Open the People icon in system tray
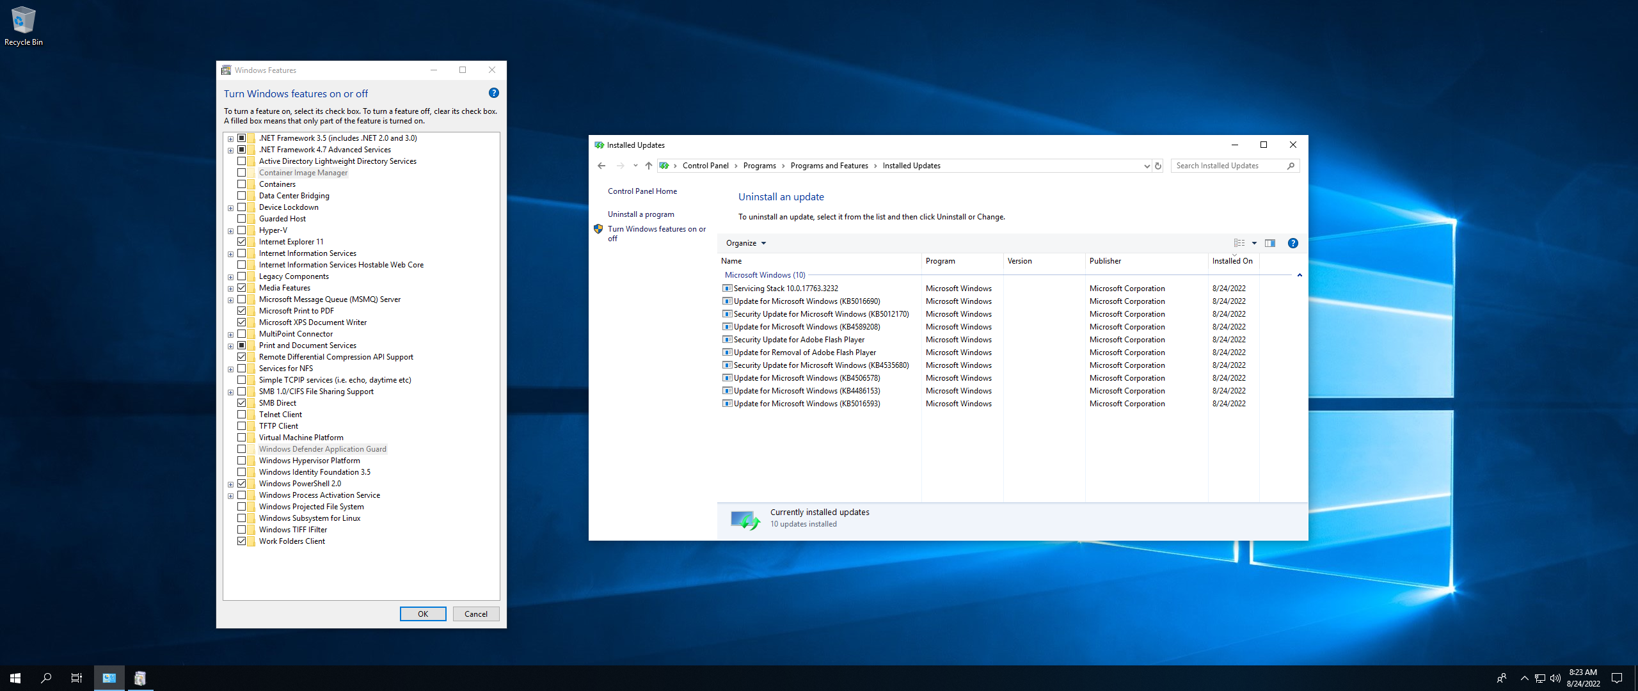 [x=1502, y=678]
